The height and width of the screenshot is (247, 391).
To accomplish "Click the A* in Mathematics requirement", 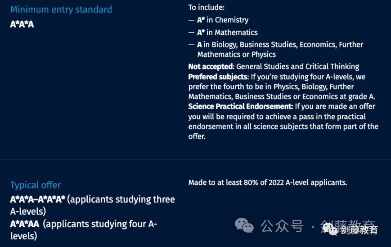I will (227, 32).
